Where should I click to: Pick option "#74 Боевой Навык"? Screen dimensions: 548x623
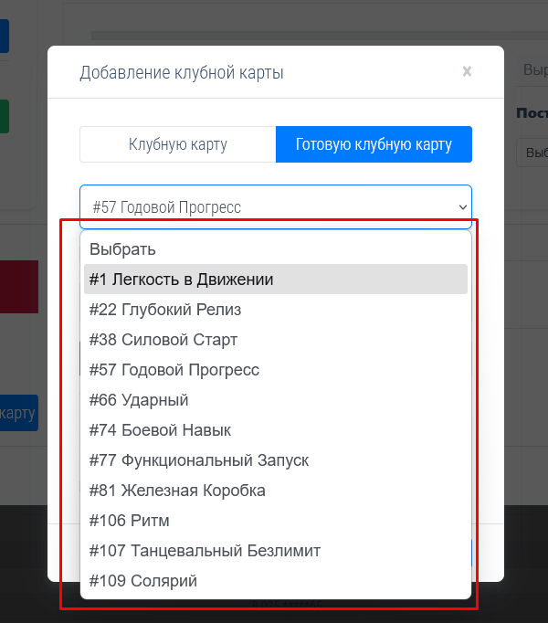pos(160,430)
